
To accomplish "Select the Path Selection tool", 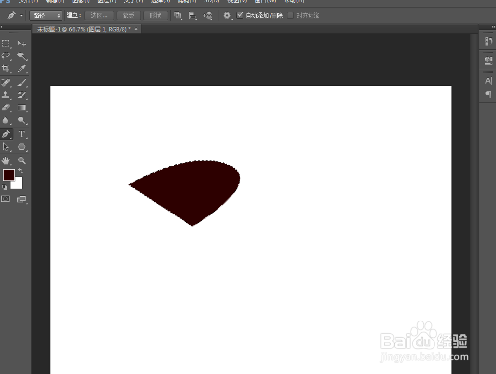I will tap(6, 147).
